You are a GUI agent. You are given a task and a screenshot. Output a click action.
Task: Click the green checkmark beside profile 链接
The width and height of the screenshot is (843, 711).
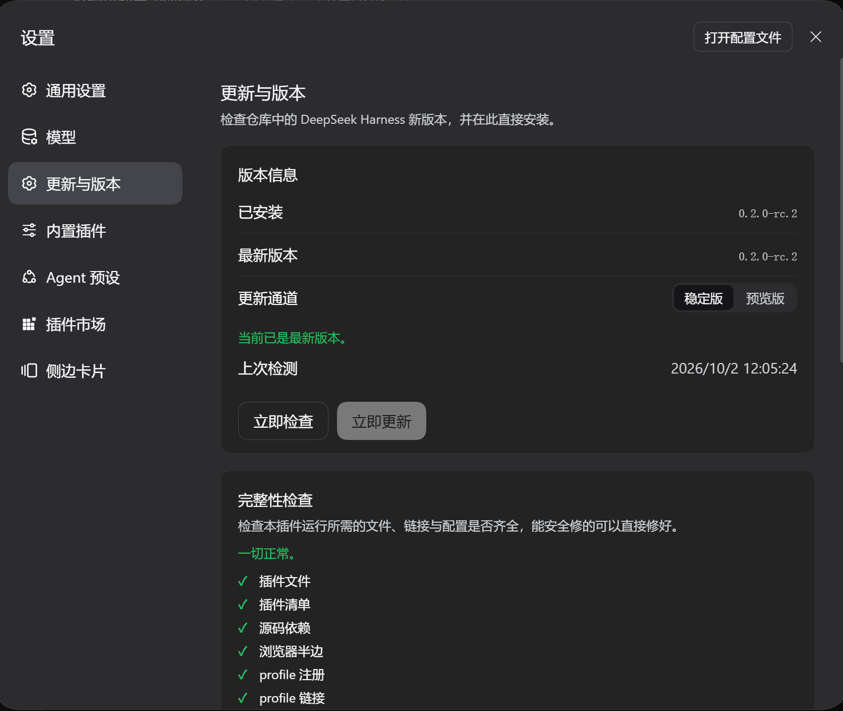(243, 698)
